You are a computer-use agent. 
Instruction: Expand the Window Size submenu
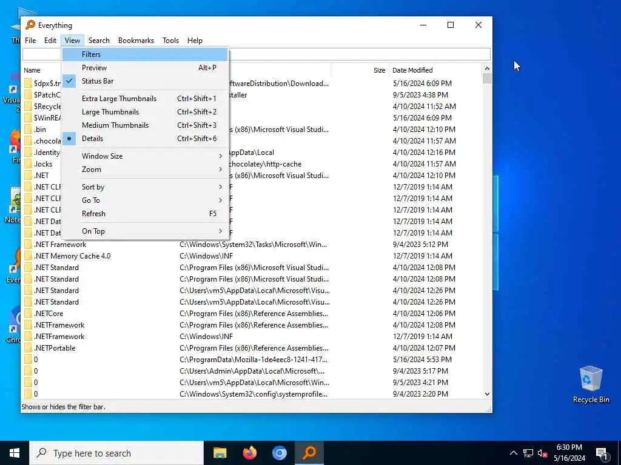tap(145, 156)
